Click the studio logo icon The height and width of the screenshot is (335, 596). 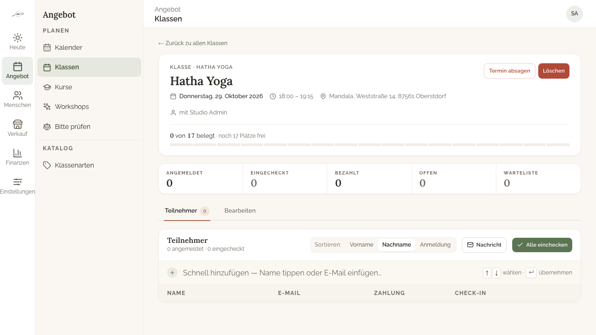point(18,14)
